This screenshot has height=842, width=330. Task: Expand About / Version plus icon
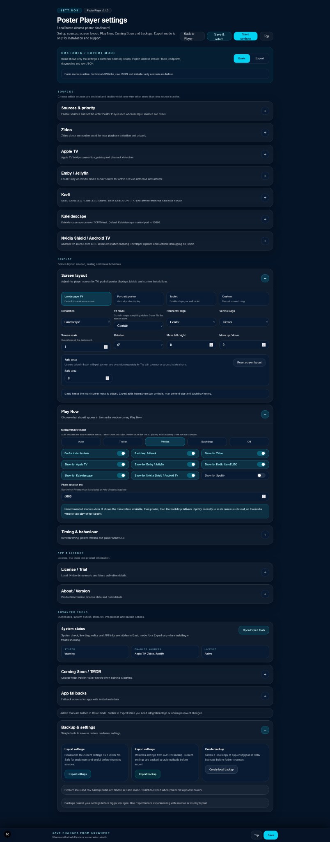(265, 594)
